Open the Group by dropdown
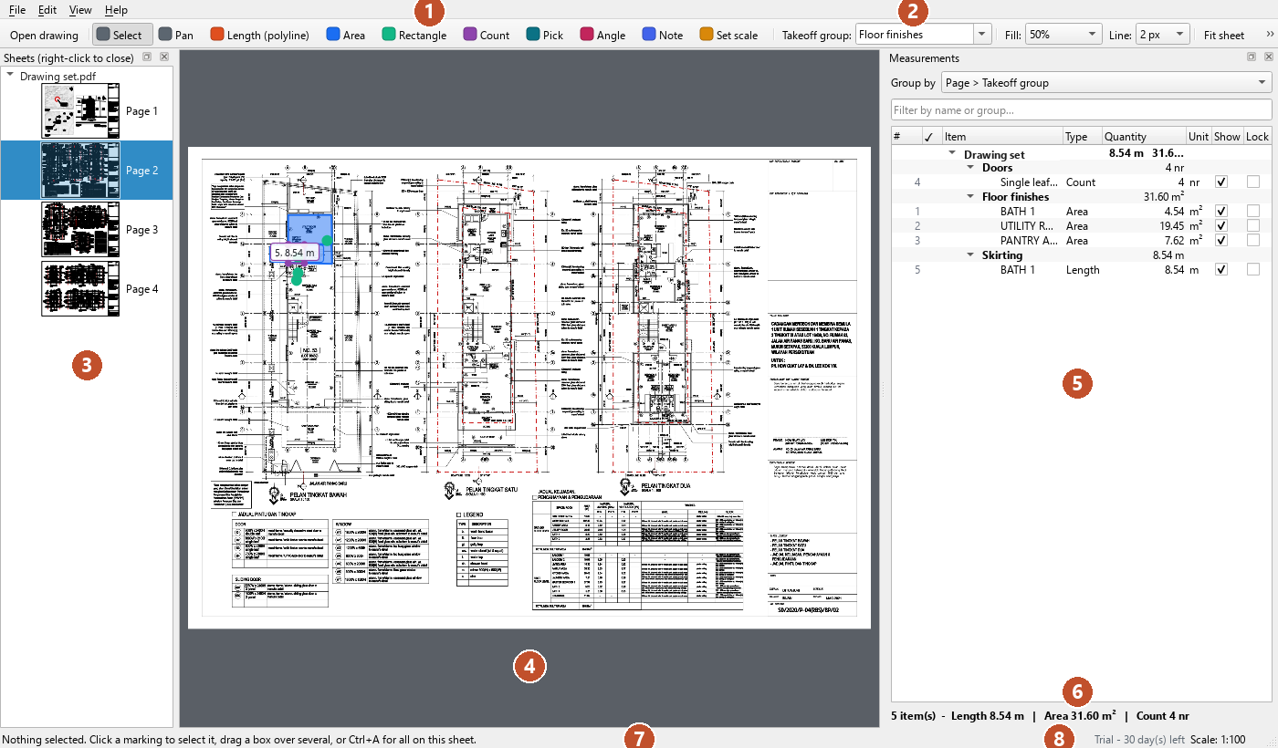The image size is (1278, 748). [1106, 83]
